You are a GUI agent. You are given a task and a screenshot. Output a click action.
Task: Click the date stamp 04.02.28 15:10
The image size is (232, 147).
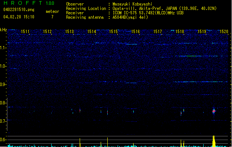[19, 17]
